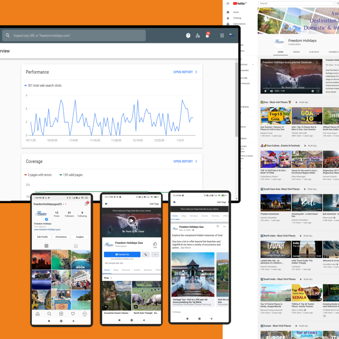The width and height of the screenshot is (339, 339).
Task: Click READ MORE in channel description
Action: [331, 92]
